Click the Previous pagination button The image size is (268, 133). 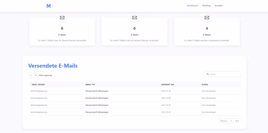(223, 121)
